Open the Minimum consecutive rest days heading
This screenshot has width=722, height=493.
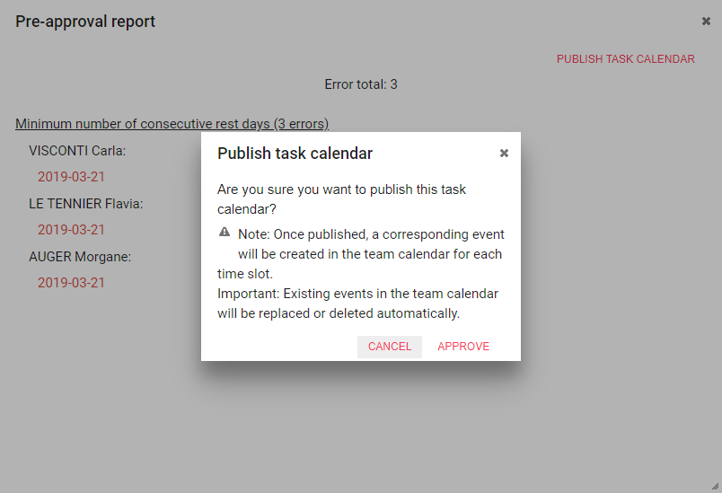pyautogui.click(x=172, y=124)
